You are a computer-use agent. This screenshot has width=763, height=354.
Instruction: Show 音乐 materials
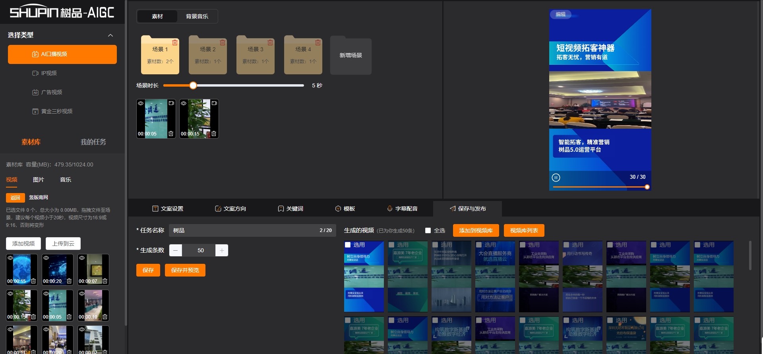[x=66, y=180]
